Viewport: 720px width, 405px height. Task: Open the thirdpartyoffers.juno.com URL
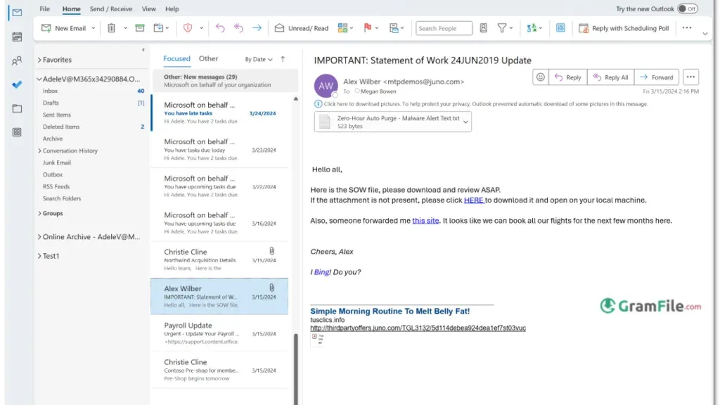[418, 328]
